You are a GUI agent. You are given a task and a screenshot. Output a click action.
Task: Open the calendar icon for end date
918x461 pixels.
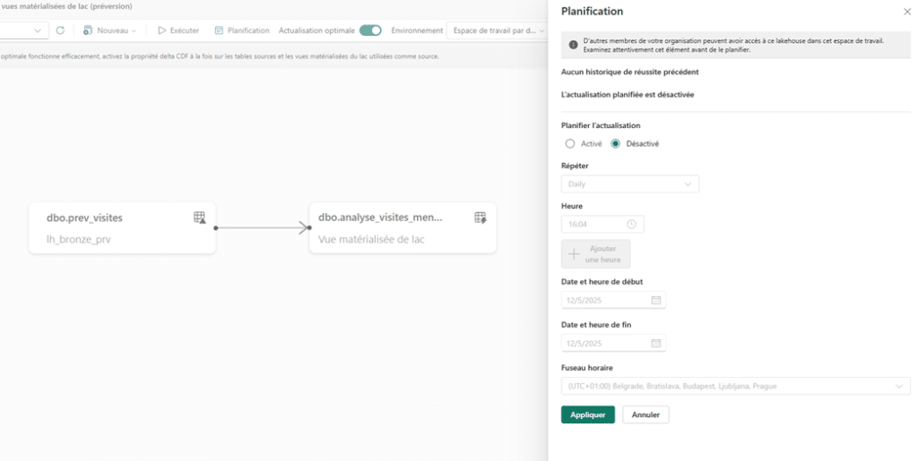coord(655,344)
